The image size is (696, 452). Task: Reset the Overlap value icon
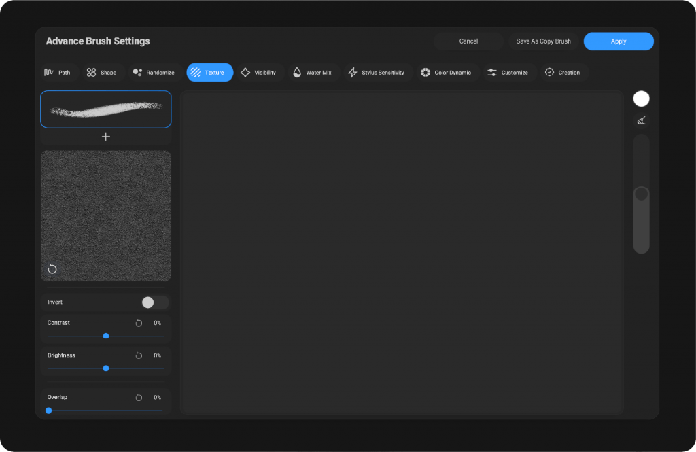point(139,398)
